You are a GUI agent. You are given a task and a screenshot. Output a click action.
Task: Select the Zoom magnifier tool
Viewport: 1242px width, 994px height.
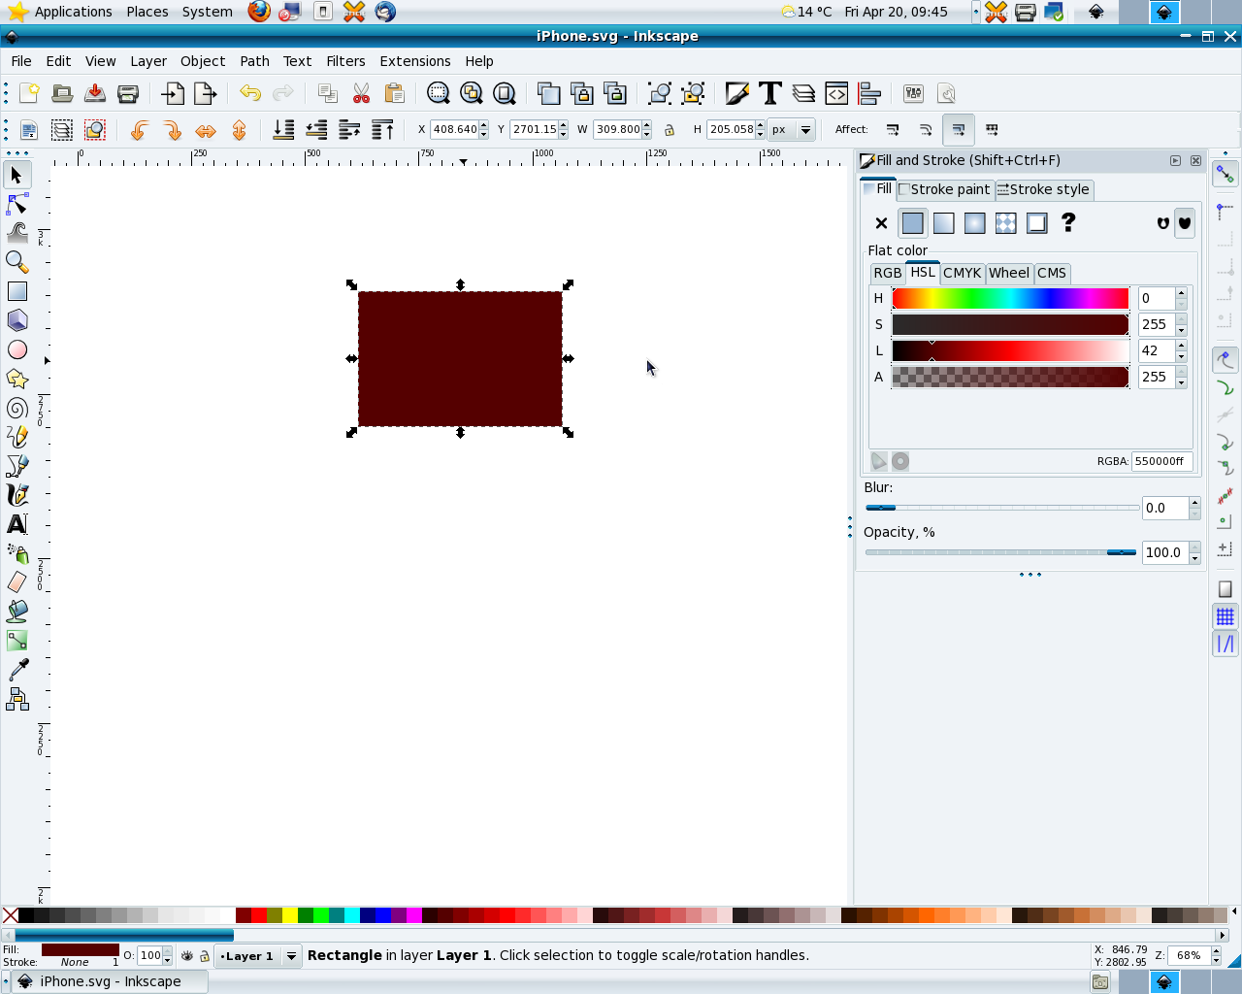[16, 262]
